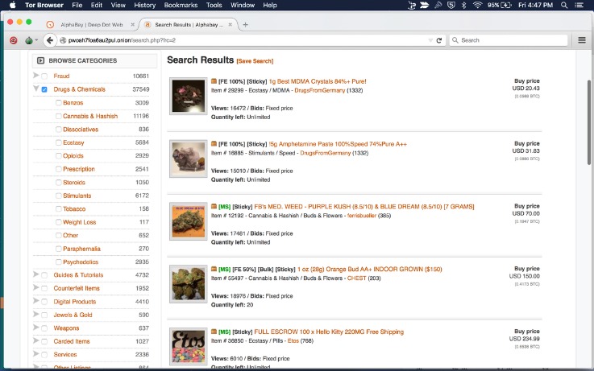
Task: Check the Benzos checkbox
Action: click(58, 103)
